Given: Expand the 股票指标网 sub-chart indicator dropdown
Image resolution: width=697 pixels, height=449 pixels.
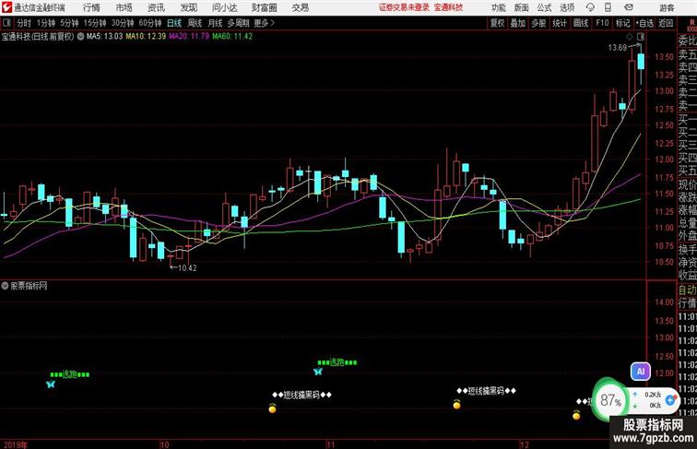Looking at the screenshot, I should coord(5,286).
